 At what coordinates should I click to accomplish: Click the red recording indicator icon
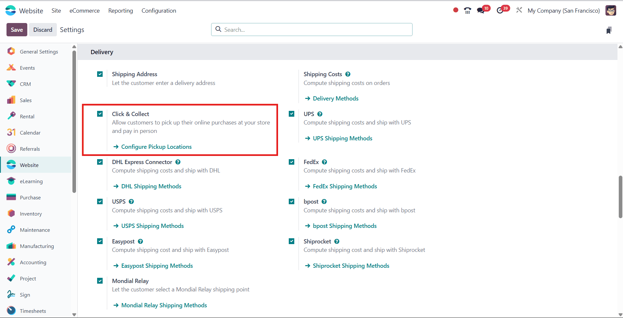(456, 10)
